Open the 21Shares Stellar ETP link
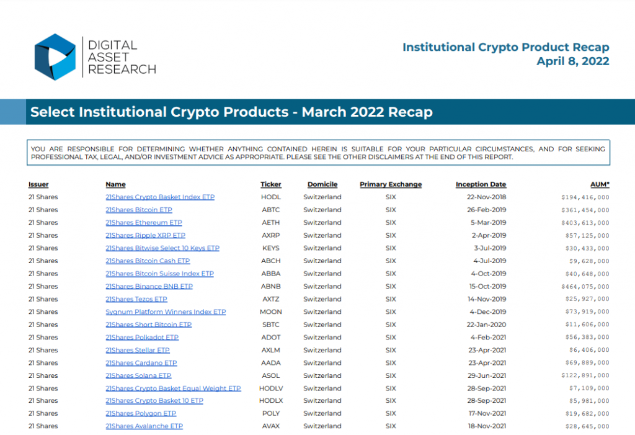 click(x=138, y=350)
